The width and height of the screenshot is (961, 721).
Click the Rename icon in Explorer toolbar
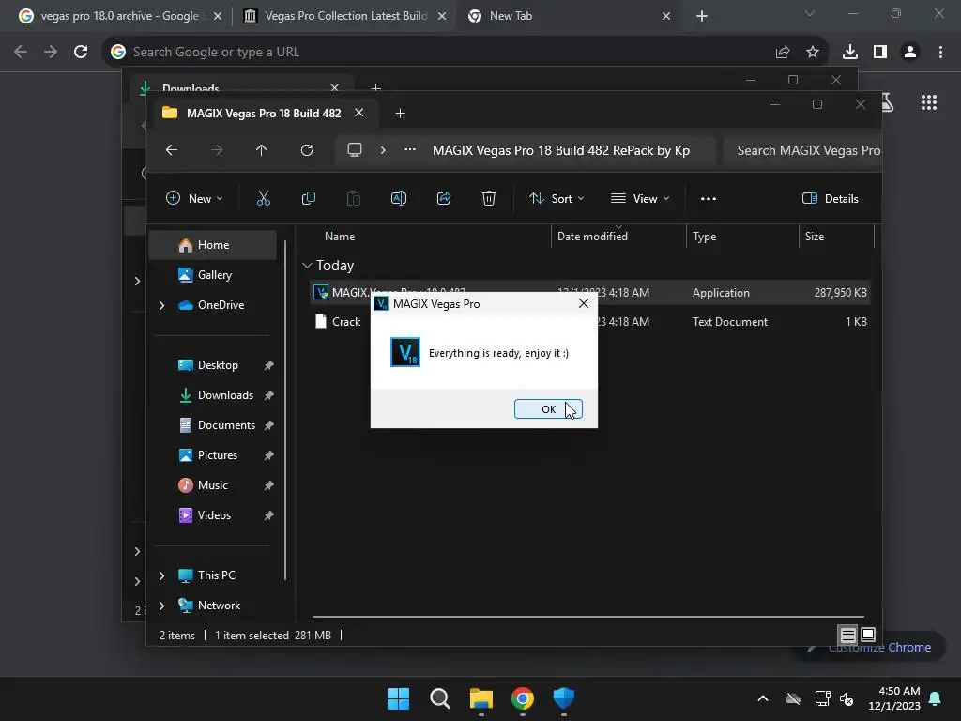[398, 198]
